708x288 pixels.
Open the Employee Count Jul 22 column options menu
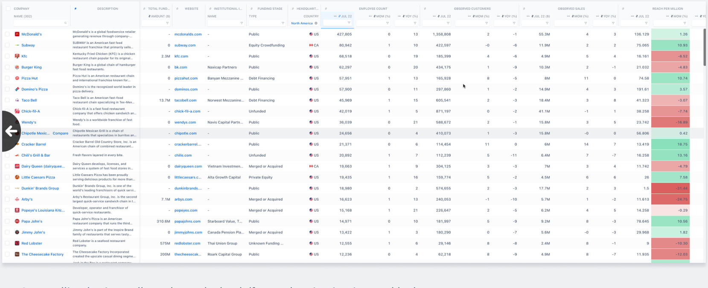[335, 16]
